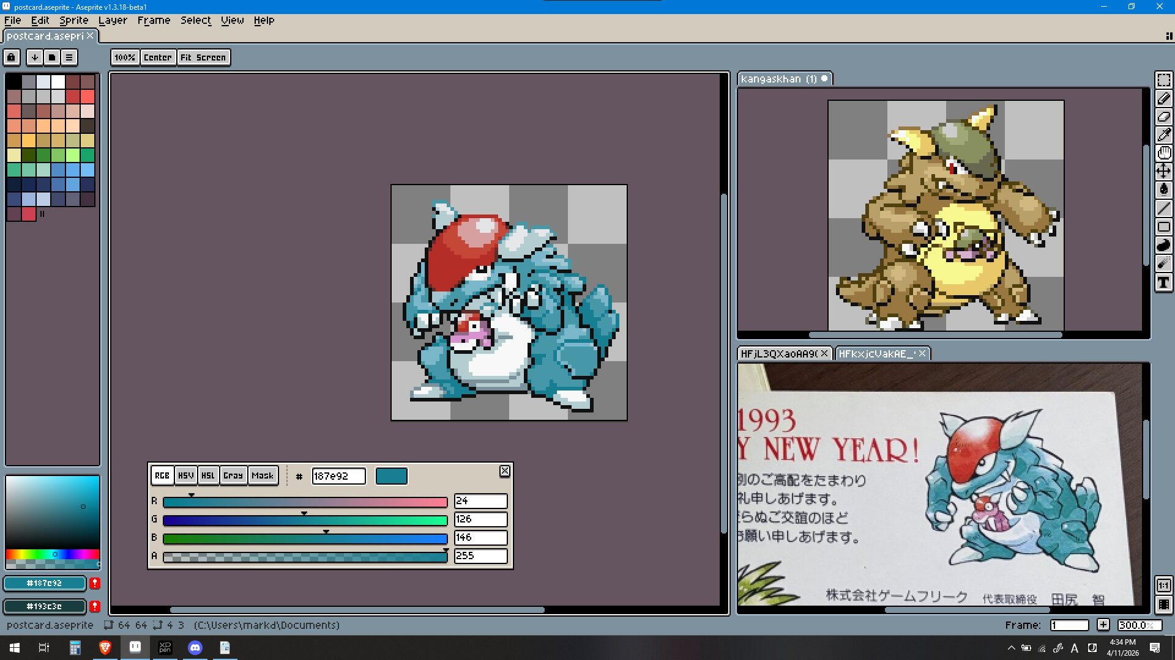Pick the white palette swatch
The height and width of the screenshot is (660, 1175).
click(58, 81)
